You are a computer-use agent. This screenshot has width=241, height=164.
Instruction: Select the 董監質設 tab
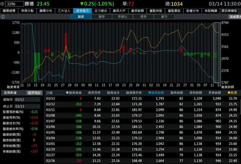coord(174,11)
